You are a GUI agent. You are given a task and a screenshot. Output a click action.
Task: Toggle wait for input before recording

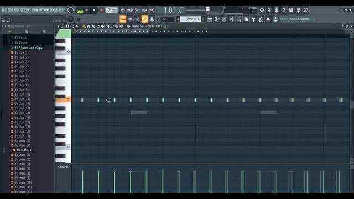click(130, 10)
